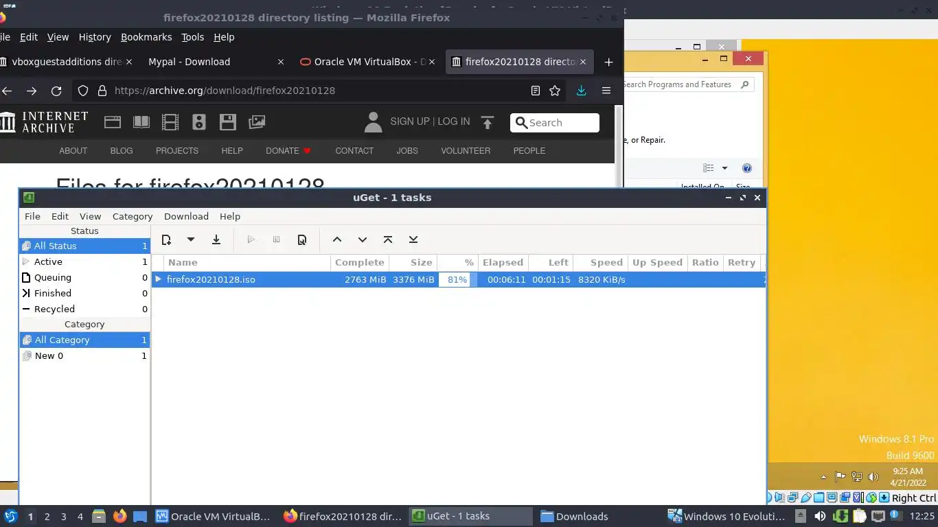Open Firefox downloads panel arrow

(582, 91)
